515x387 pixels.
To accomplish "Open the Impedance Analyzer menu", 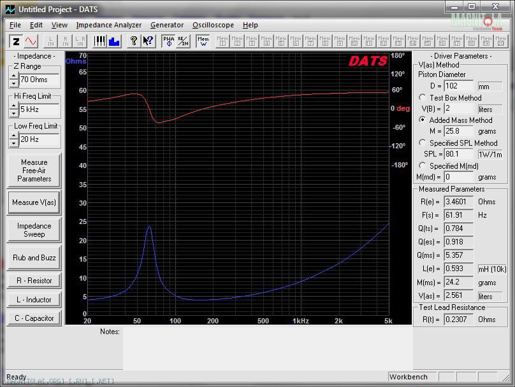I will coord(109,25).
